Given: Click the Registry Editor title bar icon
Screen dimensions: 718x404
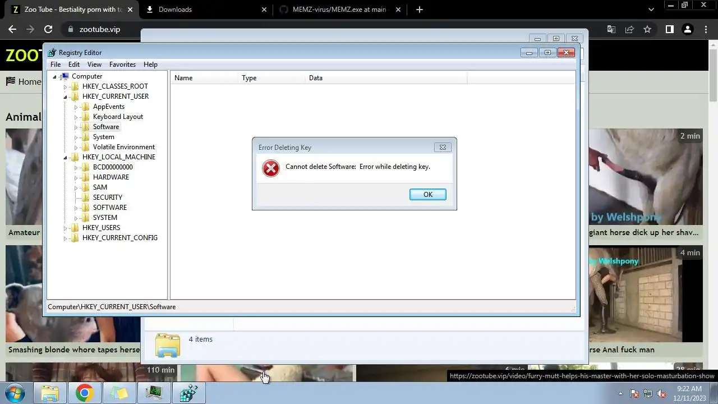Looking at the screenshot, I should pos(52,53).
